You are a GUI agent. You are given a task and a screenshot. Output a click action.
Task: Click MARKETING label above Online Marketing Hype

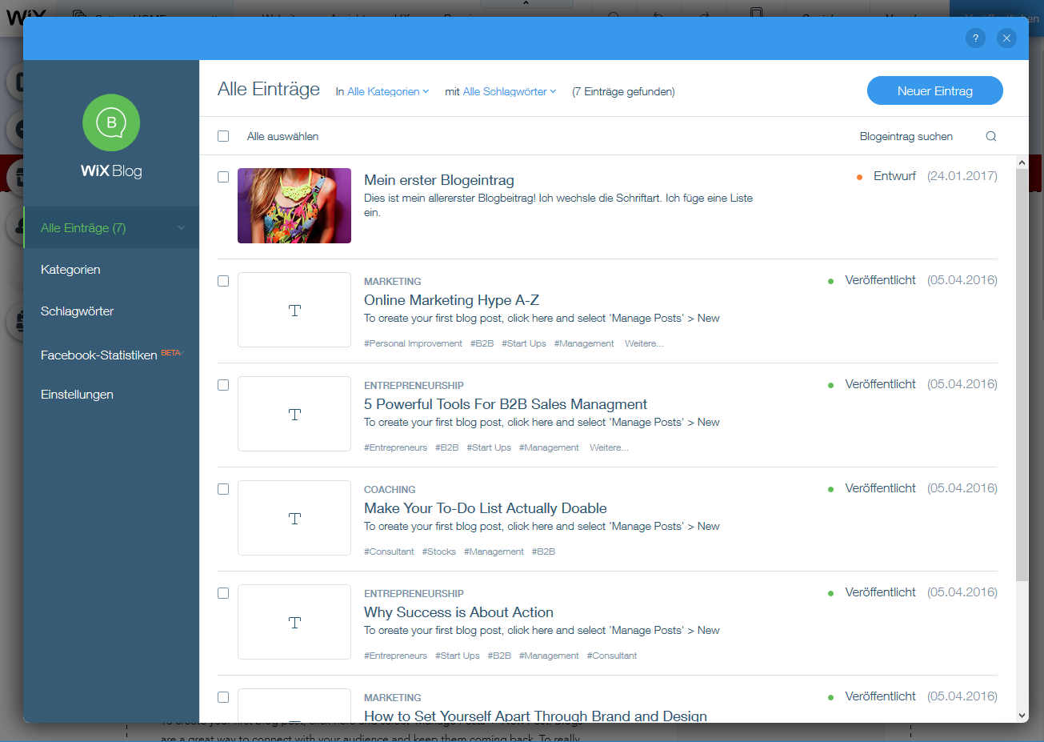pos(392,281)
